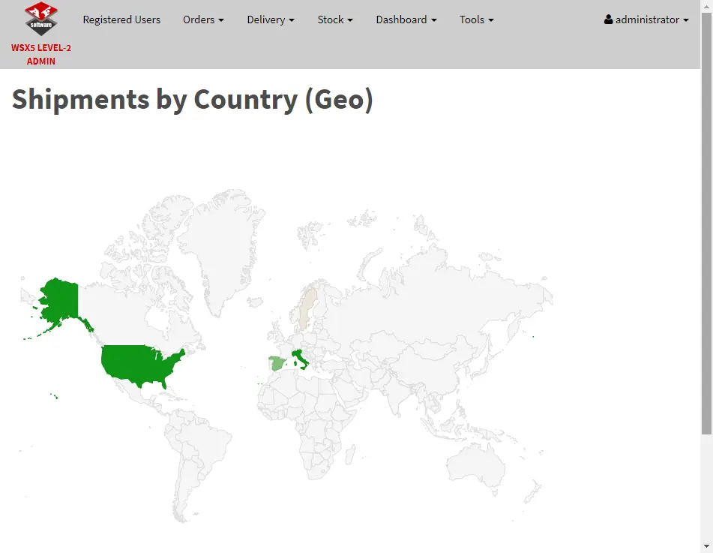This screenshot has width=713, height=553.
Task: Click the WSX5 LEVEL-2 ADMIN link
Action: click(x=41, y=54)
